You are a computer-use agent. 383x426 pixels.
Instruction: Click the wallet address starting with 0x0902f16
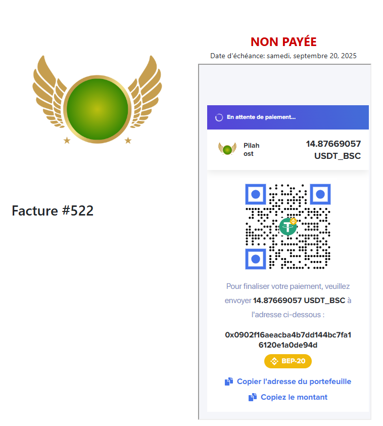(x=288, y=340)
